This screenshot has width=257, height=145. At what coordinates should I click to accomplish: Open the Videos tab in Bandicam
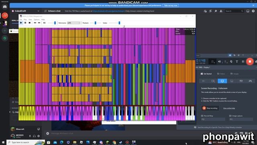click(x=221, y=74)
